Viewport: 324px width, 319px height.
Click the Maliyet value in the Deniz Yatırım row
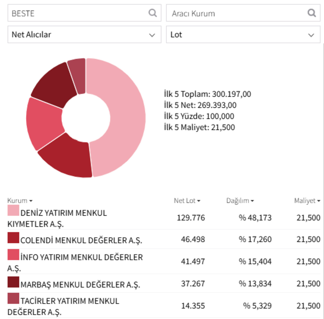pos(308,218)
